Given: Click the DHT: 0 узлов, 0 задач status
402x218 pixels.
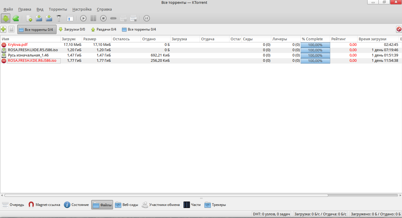Looking at the screenshot, I should (x=272, y=214).
